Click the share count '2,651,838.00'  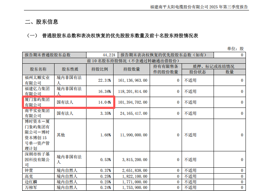(x=135, y=170)
